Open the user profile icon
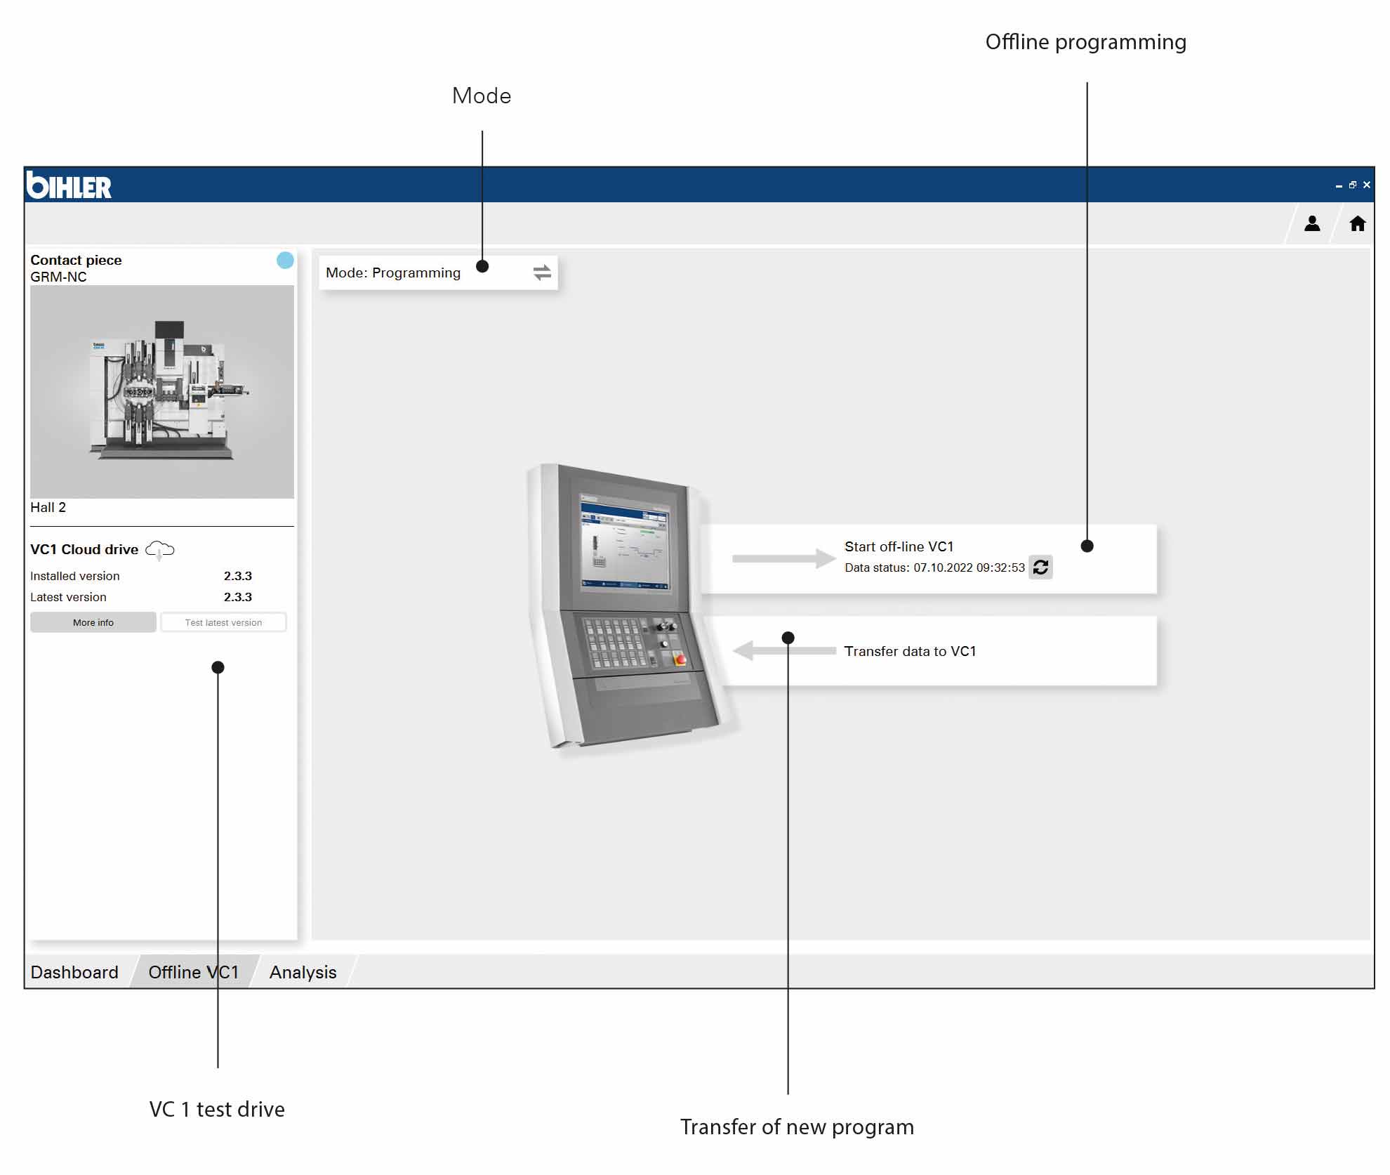The height and width of the screenshot is (1175, 1390). [1311, 223]
